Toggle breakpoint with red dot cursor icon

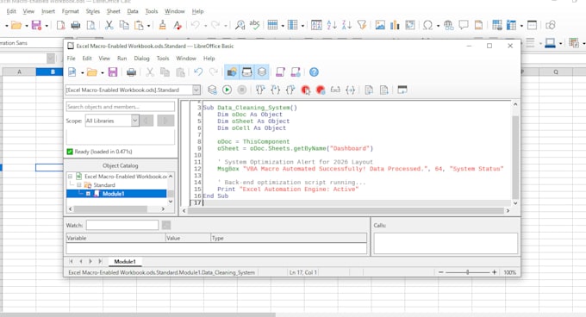(305, 90)
